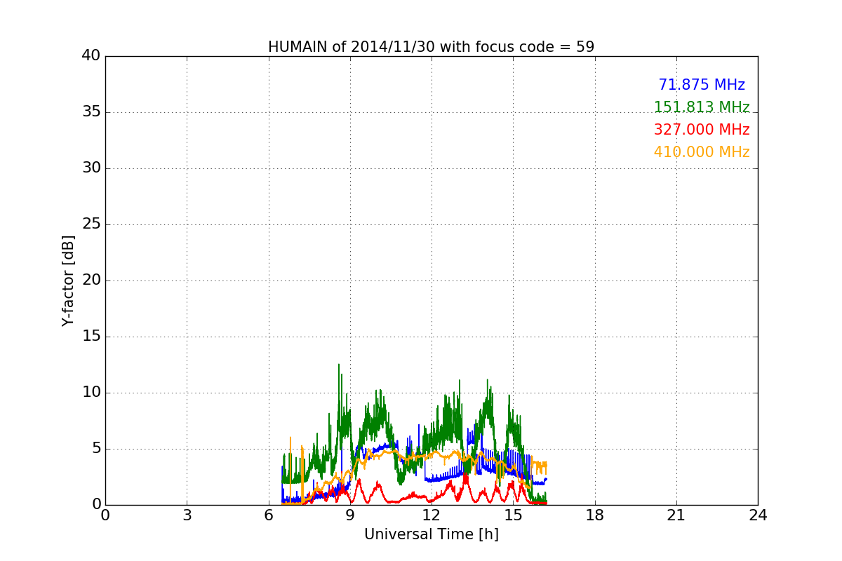842x561 pixels.
Task: Click y-axis tick label 35
Action: 91,112
